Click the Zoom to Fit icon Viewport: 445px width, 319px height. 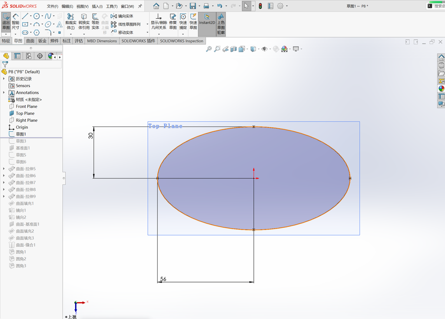pyautogui.click(x=209, y=49)
